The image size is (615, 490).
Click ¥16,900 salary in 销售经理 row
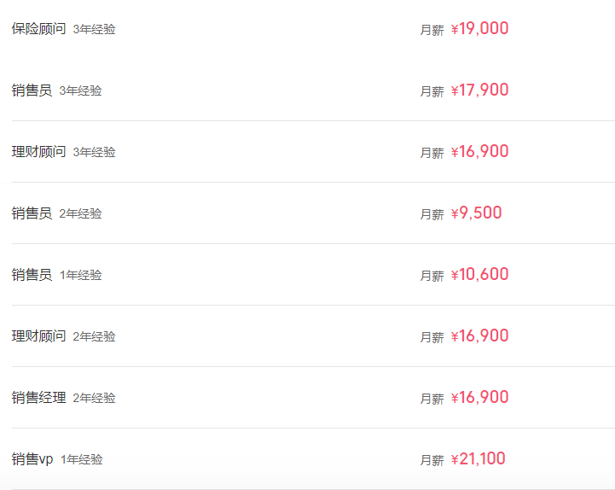tap(479, 397)
